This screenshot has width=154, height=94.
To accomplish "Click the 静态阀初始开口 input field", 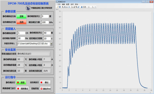I will coord(45,16).
